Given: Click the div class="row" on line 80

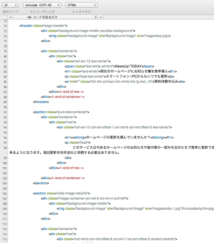Looking at the screenshot, I should point(62,56).
